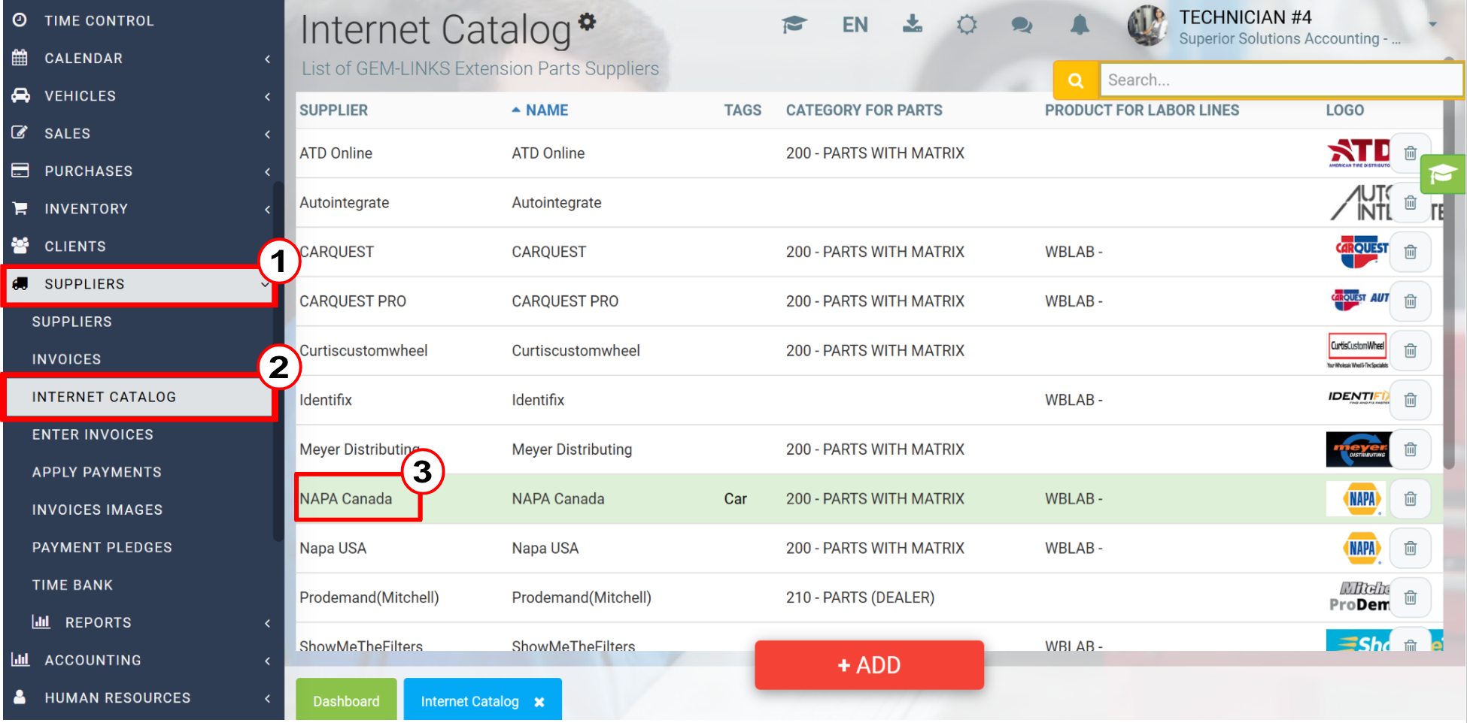1467x723 pixels.
Task: Click the technician profile avatar photo
Action: click(x=1147, y=26)
